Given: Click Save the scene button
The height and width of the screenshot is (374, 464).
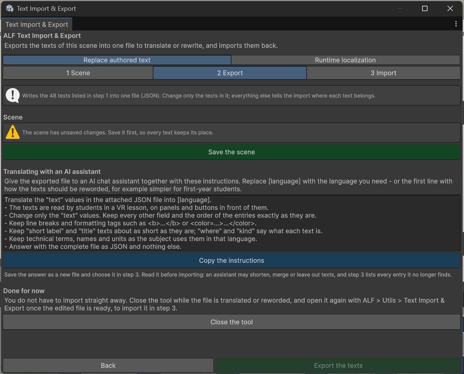Looking at the screenshot, I should click(x=231, y=152).
